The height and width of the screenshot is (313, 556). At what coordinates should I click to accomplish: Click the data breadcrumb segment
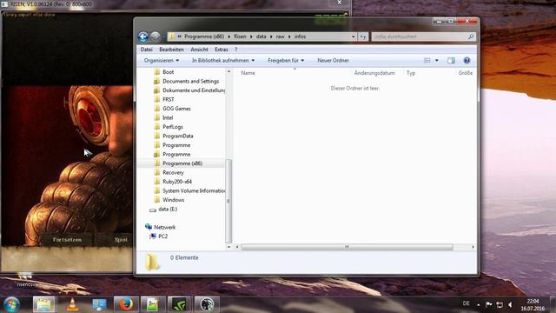tap(261, 37)
